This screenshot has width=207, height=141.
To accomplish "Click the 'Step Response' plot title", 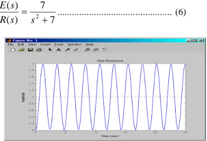I will (110, 61).
